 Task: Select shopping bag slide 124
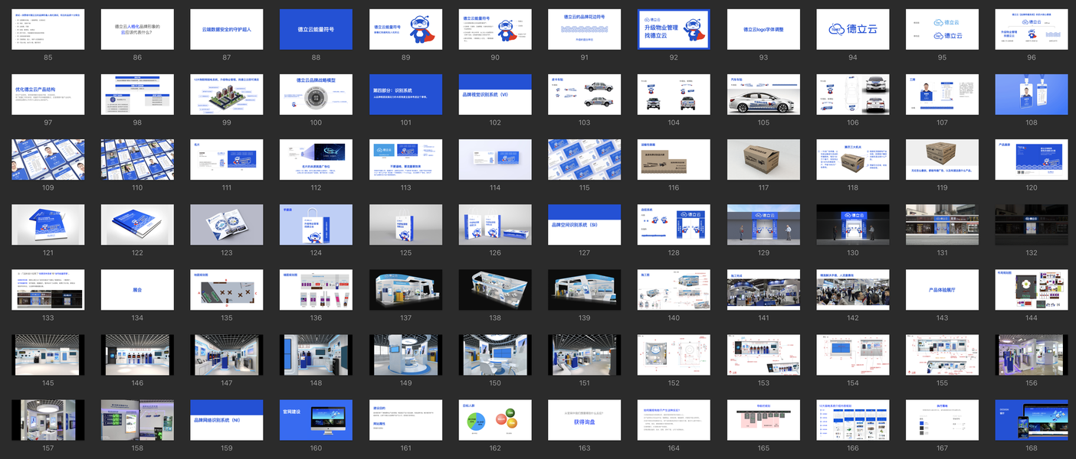click(x=316, y=225)
